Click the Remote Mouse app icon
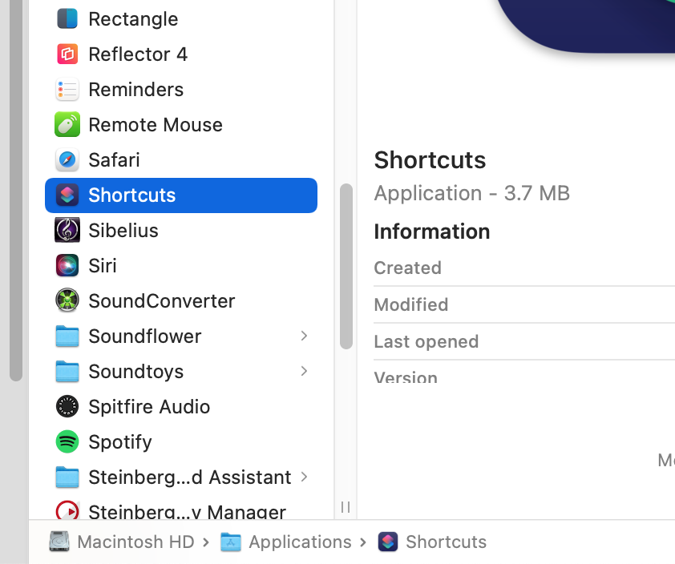This screenshot has height=564, width=675. tap(67, 125)
